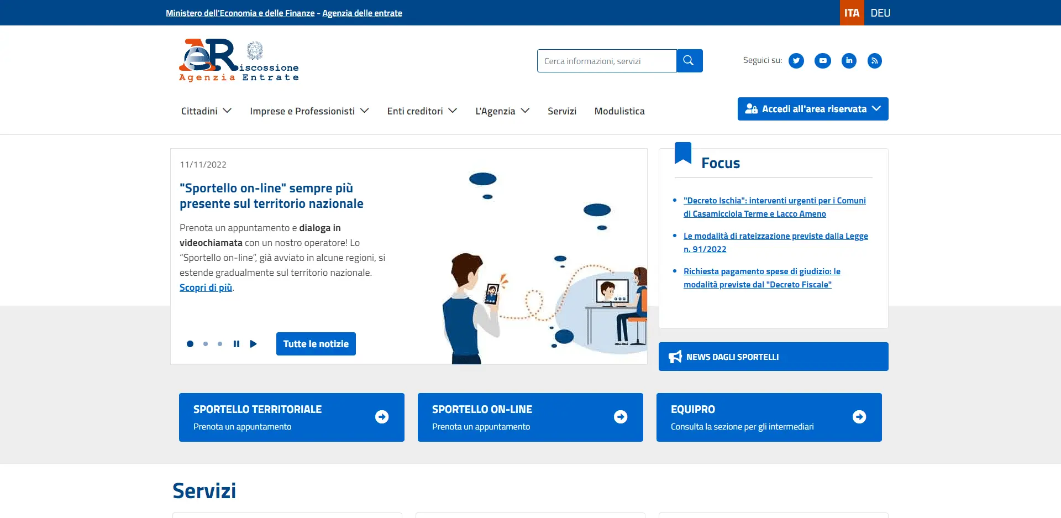The width and height of the screenshot is (1061, 518).
Task: Expand the Cittadini dropdown menu
Action: click(x=206, y=111)
